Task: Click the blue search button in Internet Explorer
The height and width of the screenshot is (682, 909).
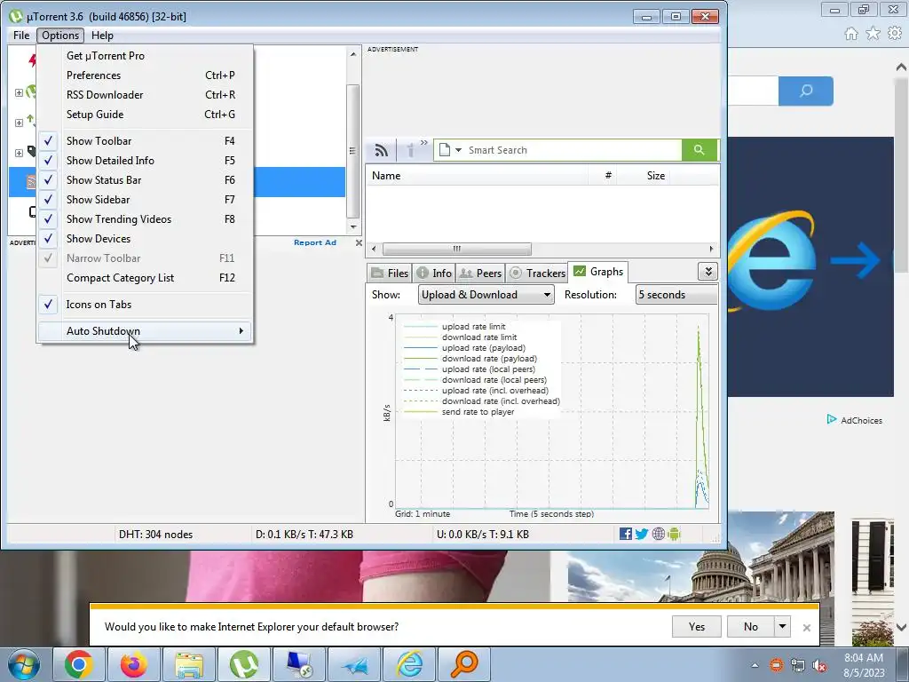Action: (x=806, y=91)
